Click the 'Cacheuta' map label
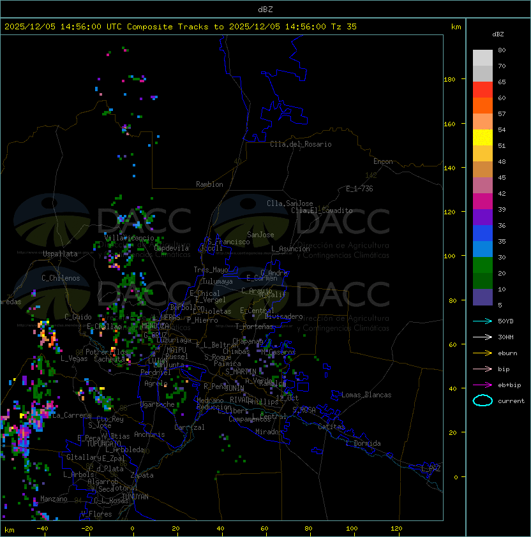Image resolution: width=531 pixels, height=537 pixels. [109, 359]
